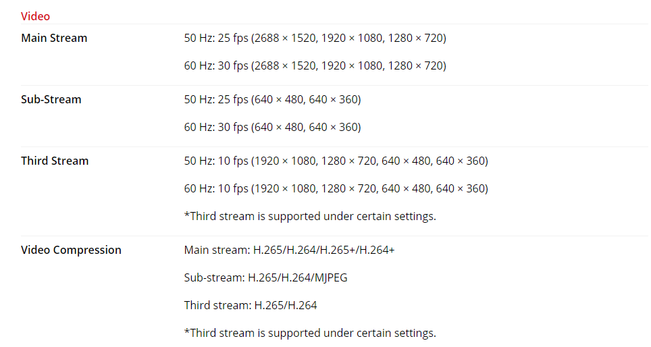Click 1920 × 1080 in Third Stream 50 Hz line
Screen dimensions: 651x347
coord(285,161)
